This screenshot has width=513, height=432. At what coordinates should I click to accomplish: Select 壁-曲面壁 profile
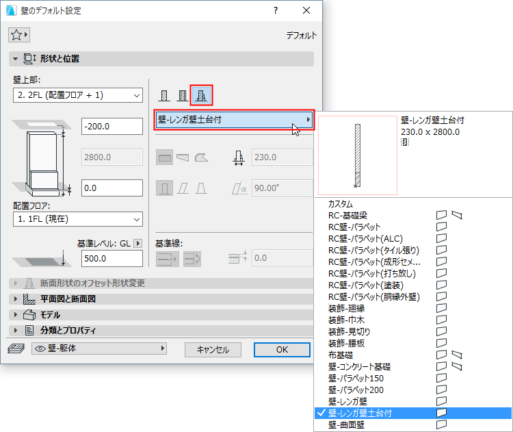click(413, 424)
